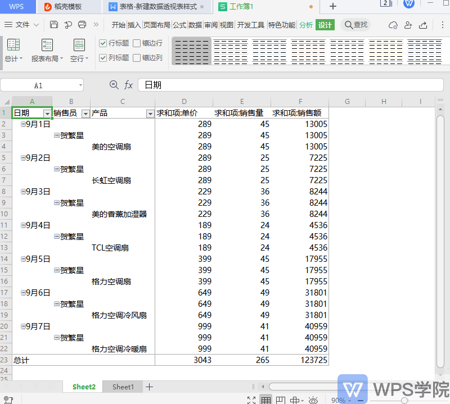Click the cloud sync icon
The image size is (450, 404).
point(393,25)
